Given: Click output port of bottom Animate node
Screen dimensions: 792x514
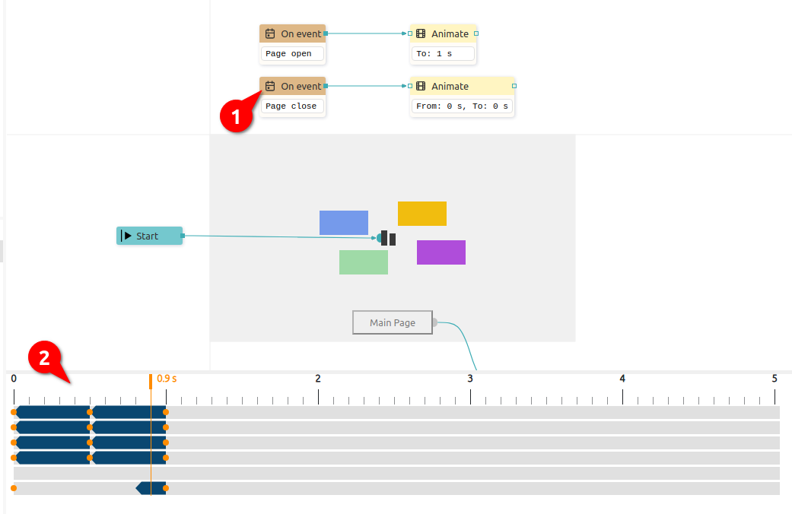Looking at the screenshot, I should pos(514,86).
